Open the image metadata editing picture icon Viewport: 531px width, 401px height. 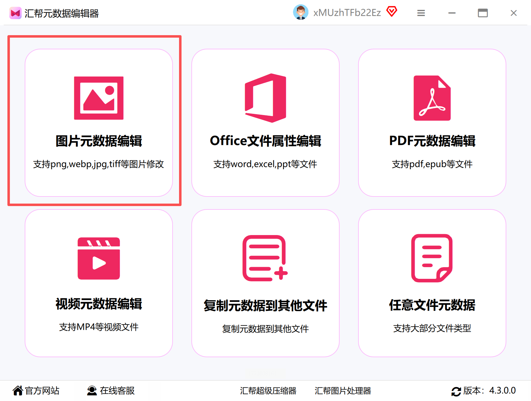click(x=99, y=98)
